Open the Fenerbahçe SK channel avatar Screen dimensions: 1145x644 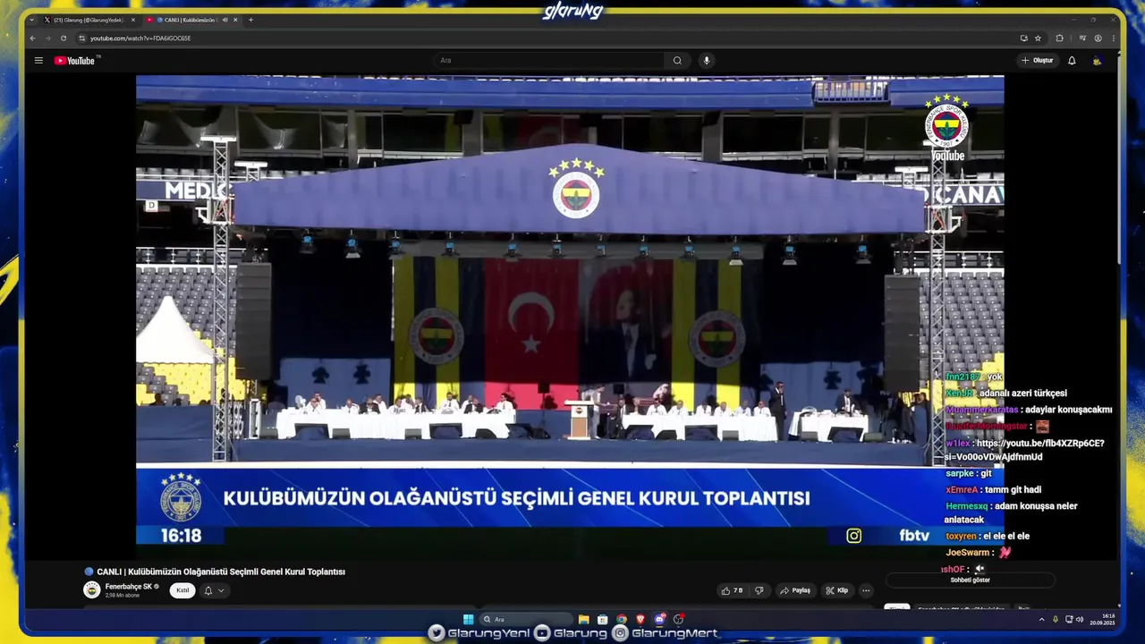pos(92,589)
